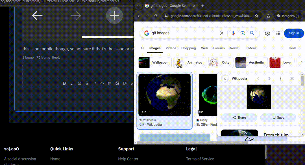The height and width of the screenshot is (165, 305).
Task: Open Chrome Labs flask icon
Action: (x=268, y=16)
